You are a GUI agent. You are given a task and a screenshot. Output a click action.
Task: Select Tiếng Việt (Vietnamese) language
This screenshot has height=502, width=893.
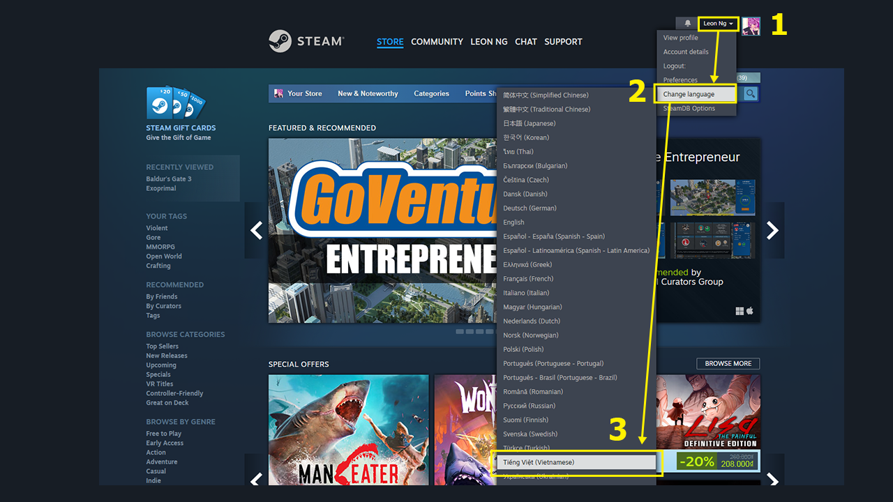[576, 462]
